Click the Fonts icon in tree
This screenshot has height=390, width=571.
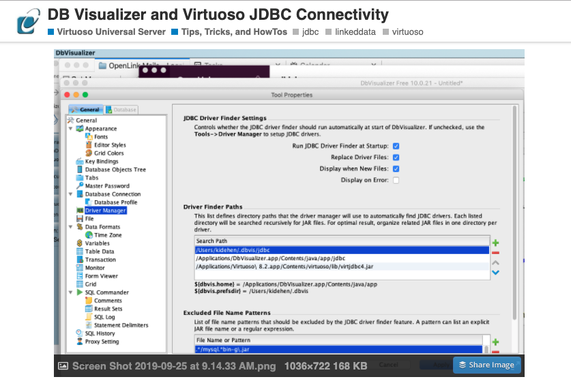coord(89,137)
